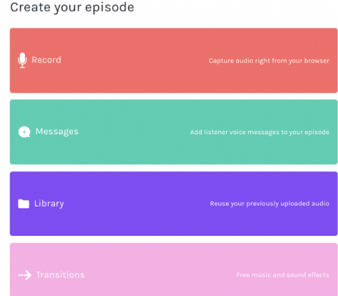
Task: Open the Transitions label
Action: (60, 275)
